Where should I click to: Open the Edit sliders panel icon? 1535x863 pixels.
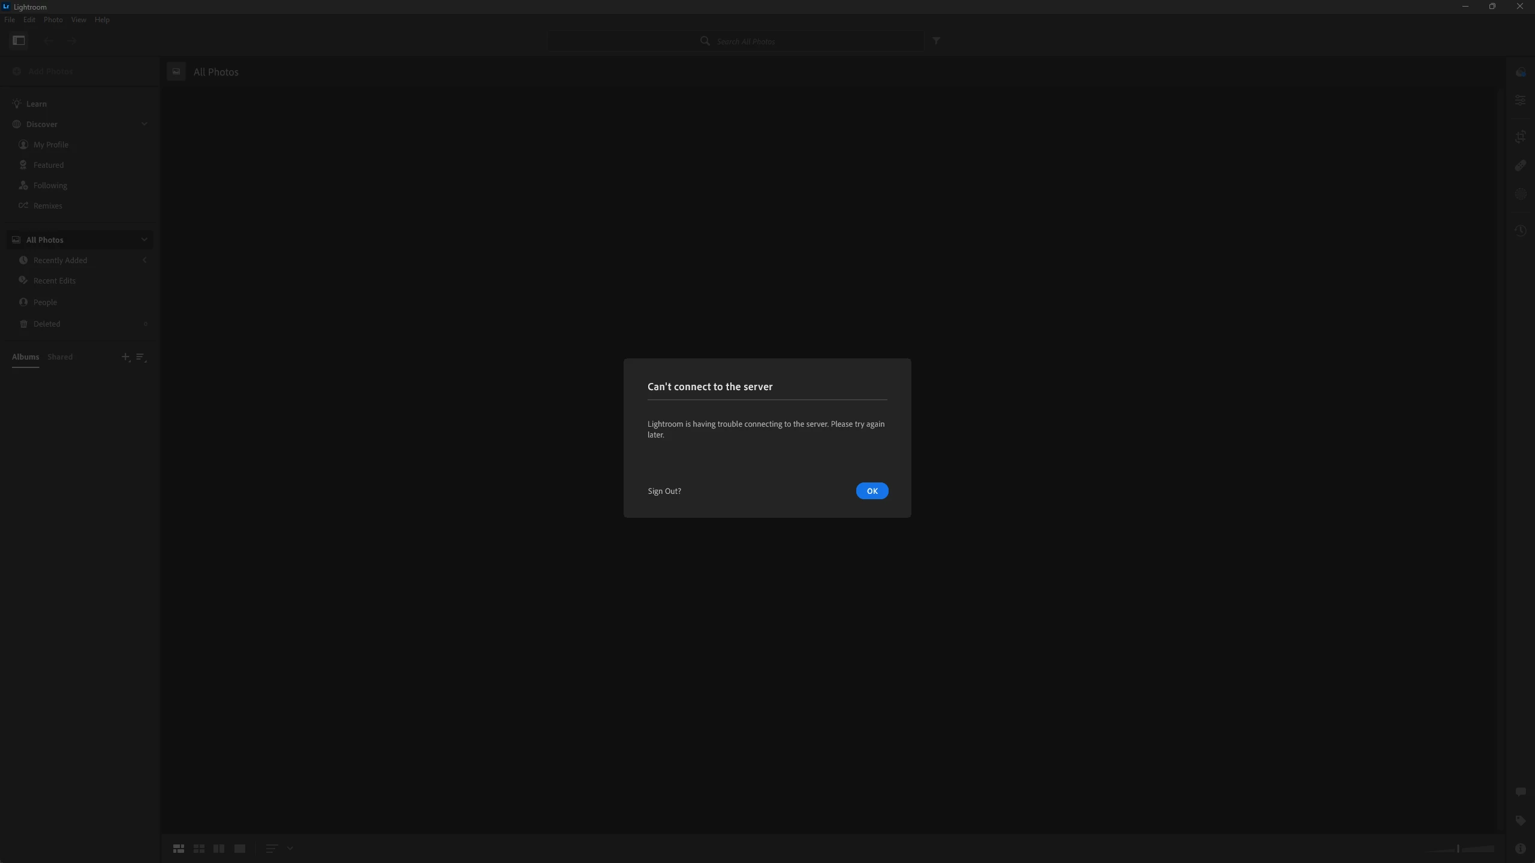(1521, 100)
